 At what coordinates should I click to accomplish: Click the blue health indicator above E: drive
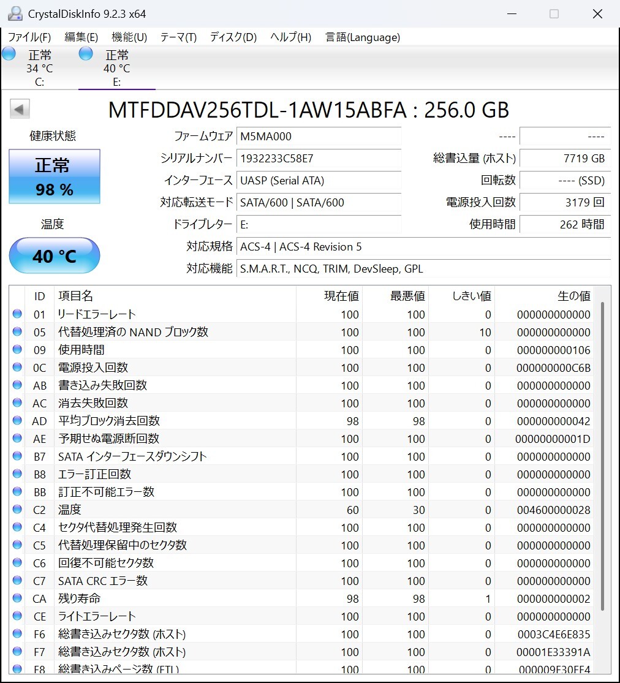point(86,54)
